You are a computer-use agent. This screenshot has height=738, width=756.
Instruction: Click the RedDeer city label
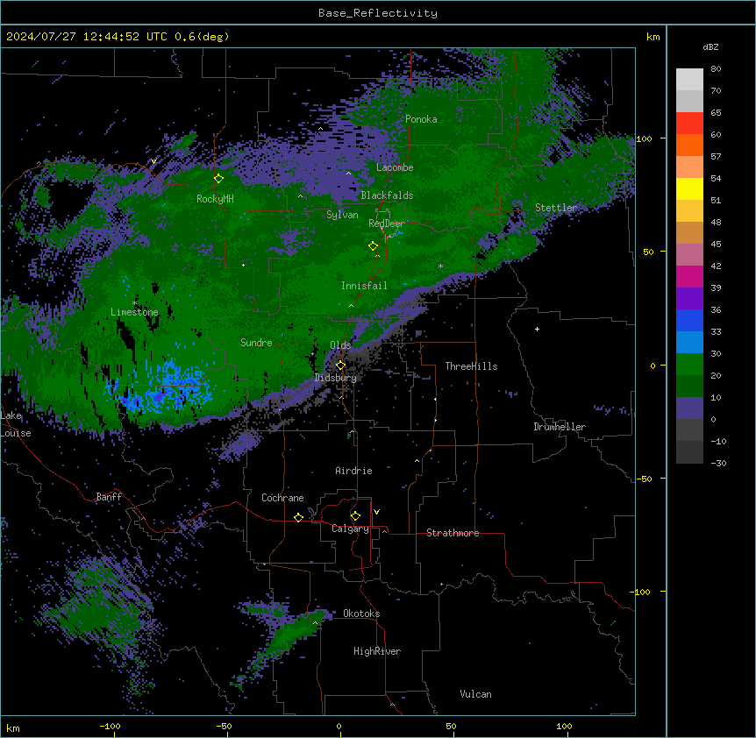(x=386, y=224)
